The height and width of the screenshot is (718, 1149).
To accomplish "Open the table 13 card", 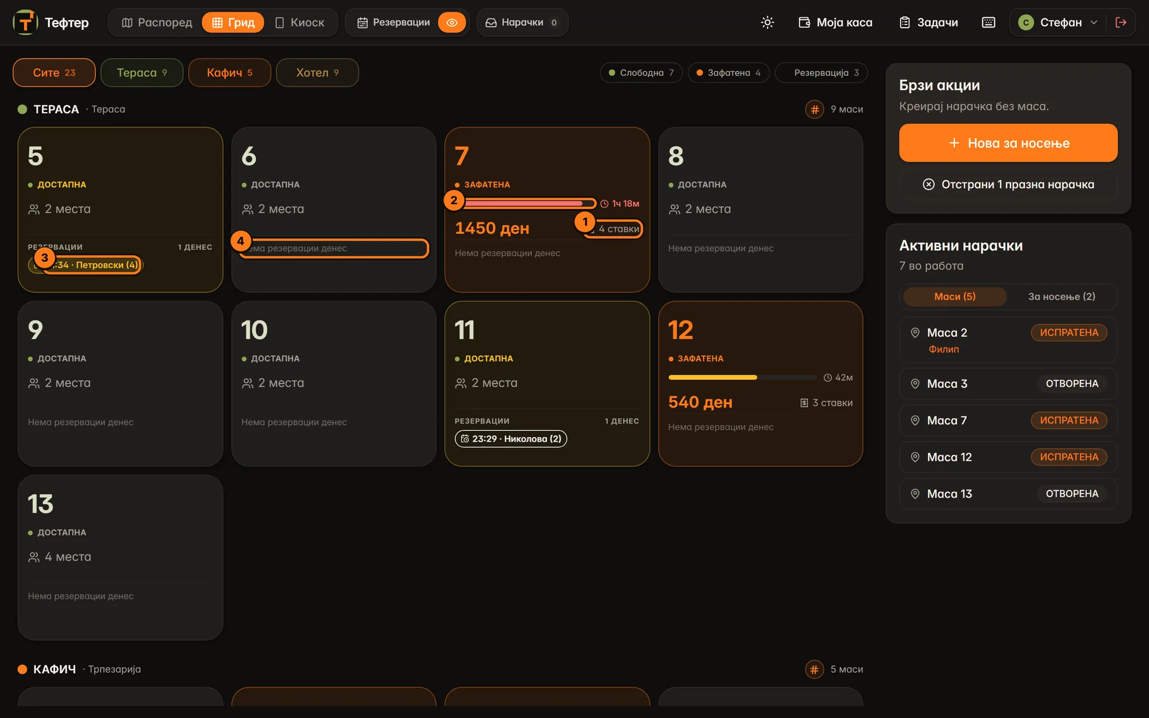I will point(120,557).
